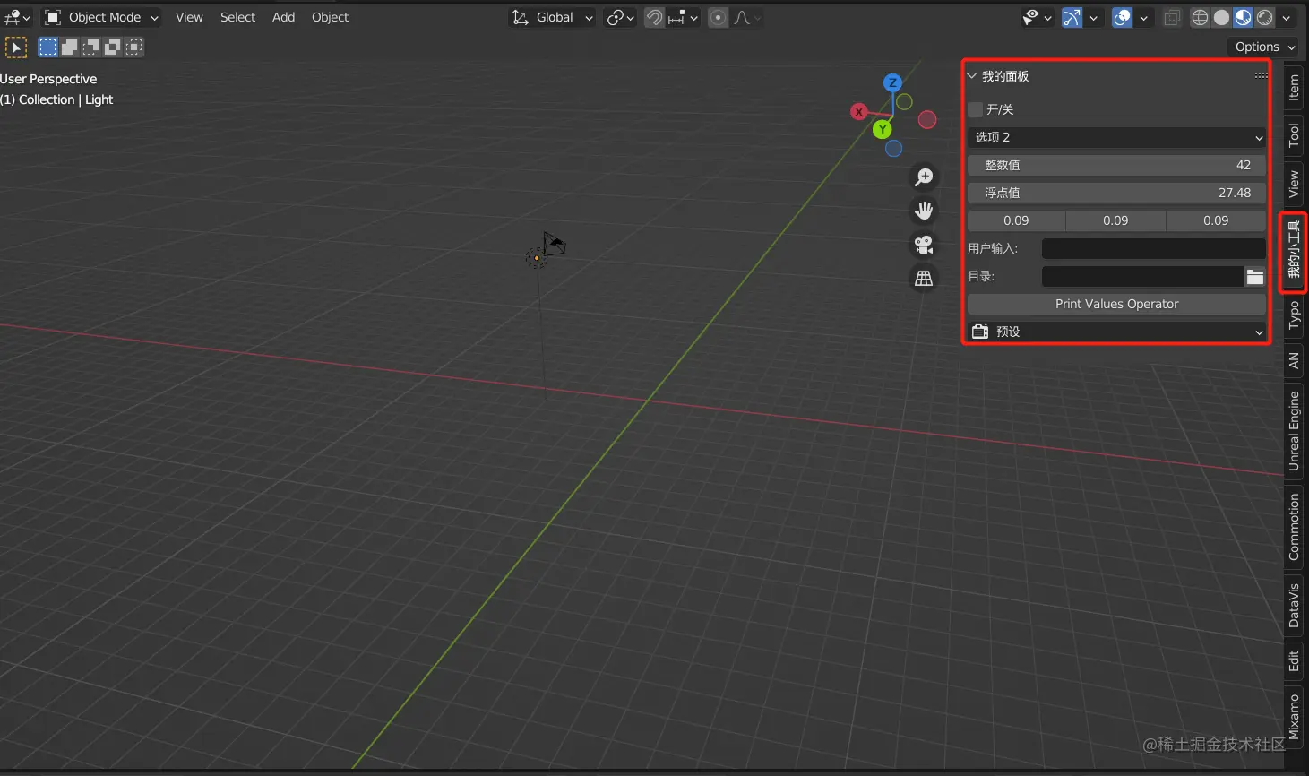Toggle proportional editing
The height and width of the screenshot is (776, 1309).
(719, 17)
